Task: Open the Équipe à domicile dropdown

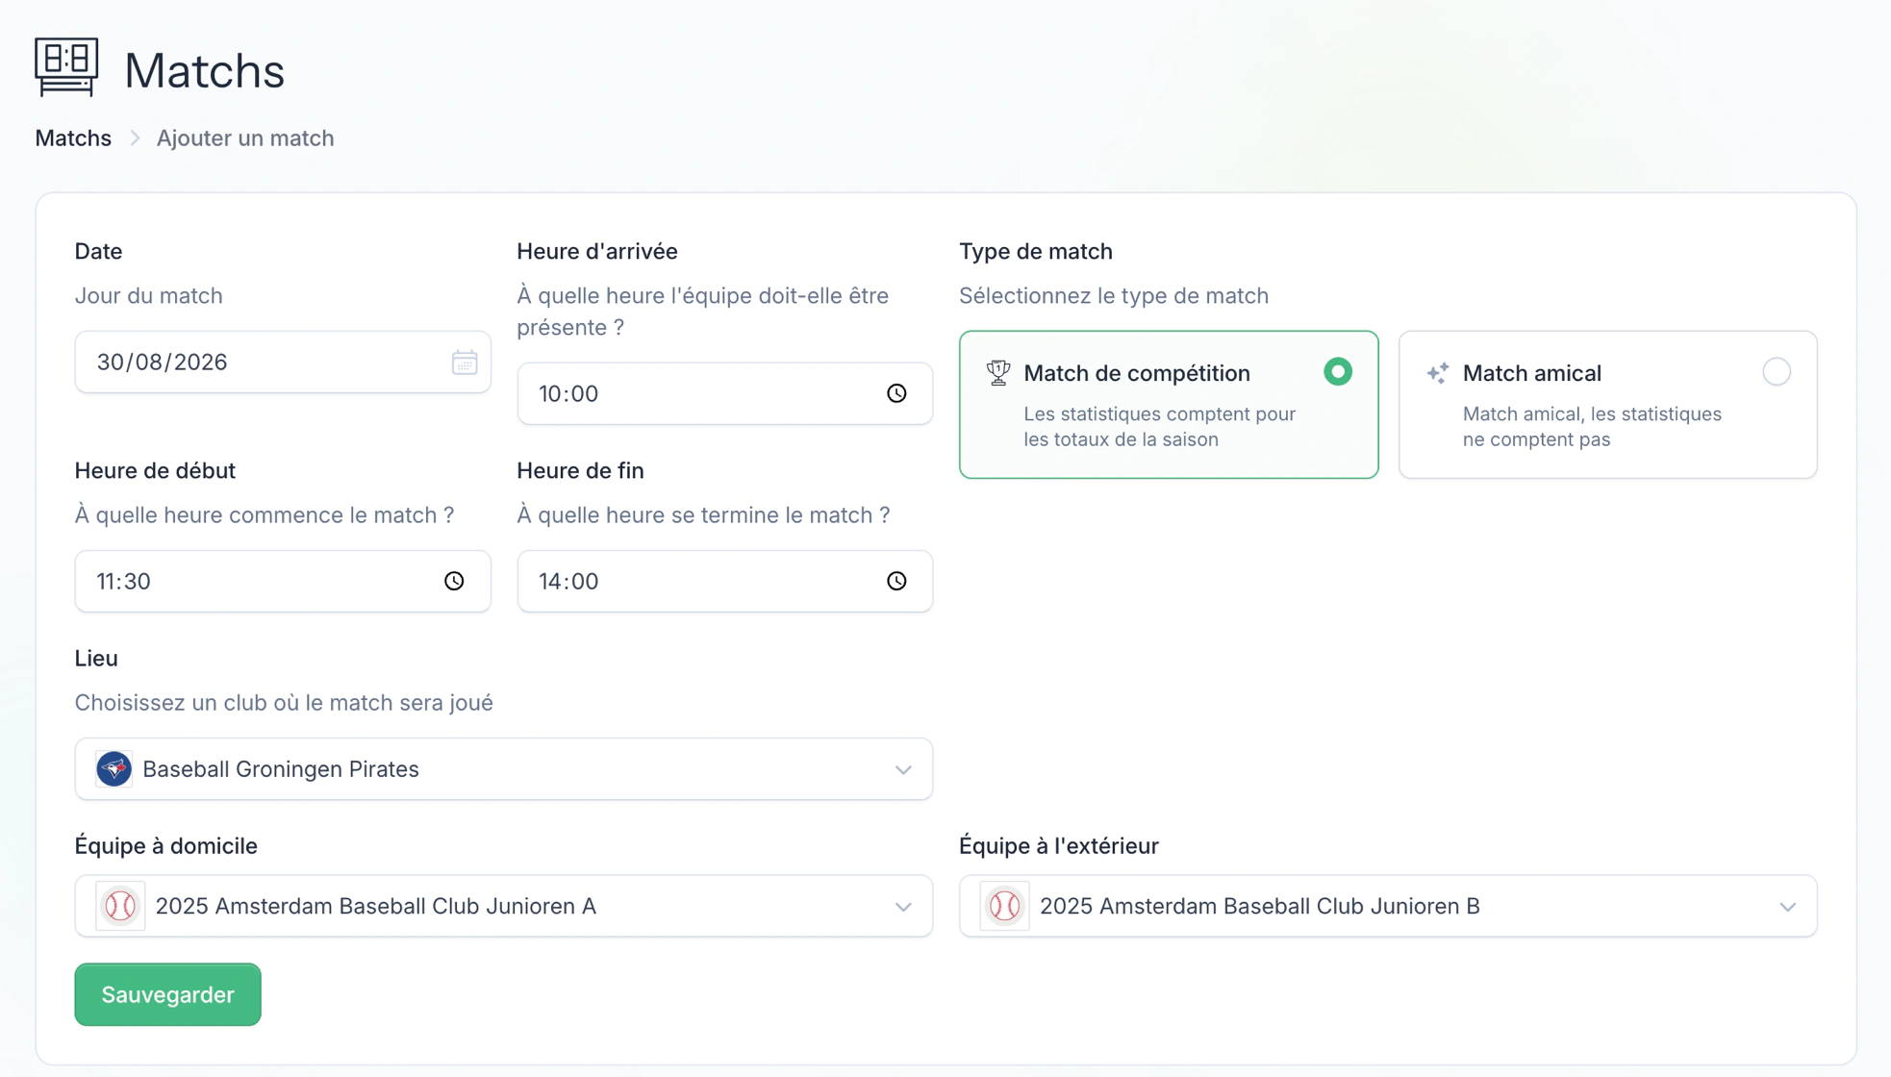Action: point(504,906)
